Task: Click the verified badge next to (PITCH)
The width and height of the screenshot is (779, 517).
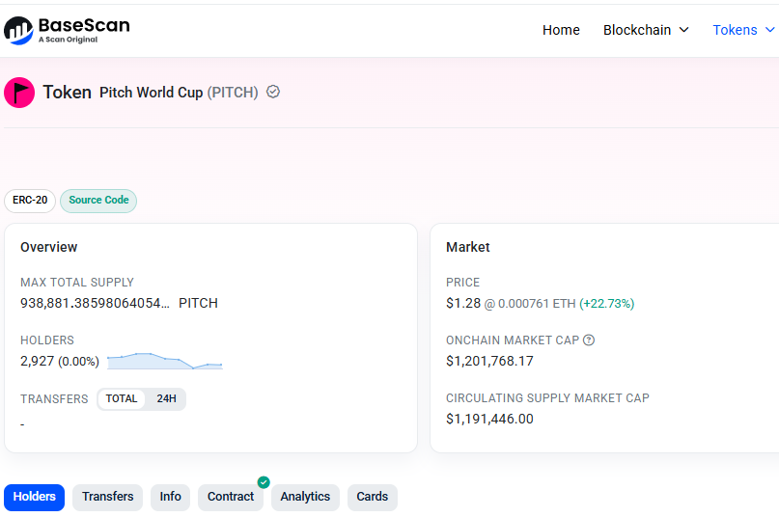Action: [273, 92]
